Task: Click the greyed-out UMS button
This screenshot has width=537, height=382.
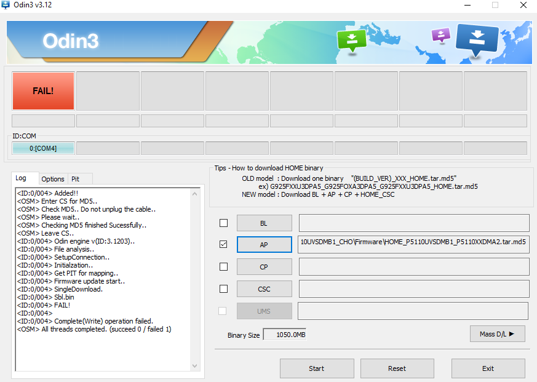Action: point(265,311)
